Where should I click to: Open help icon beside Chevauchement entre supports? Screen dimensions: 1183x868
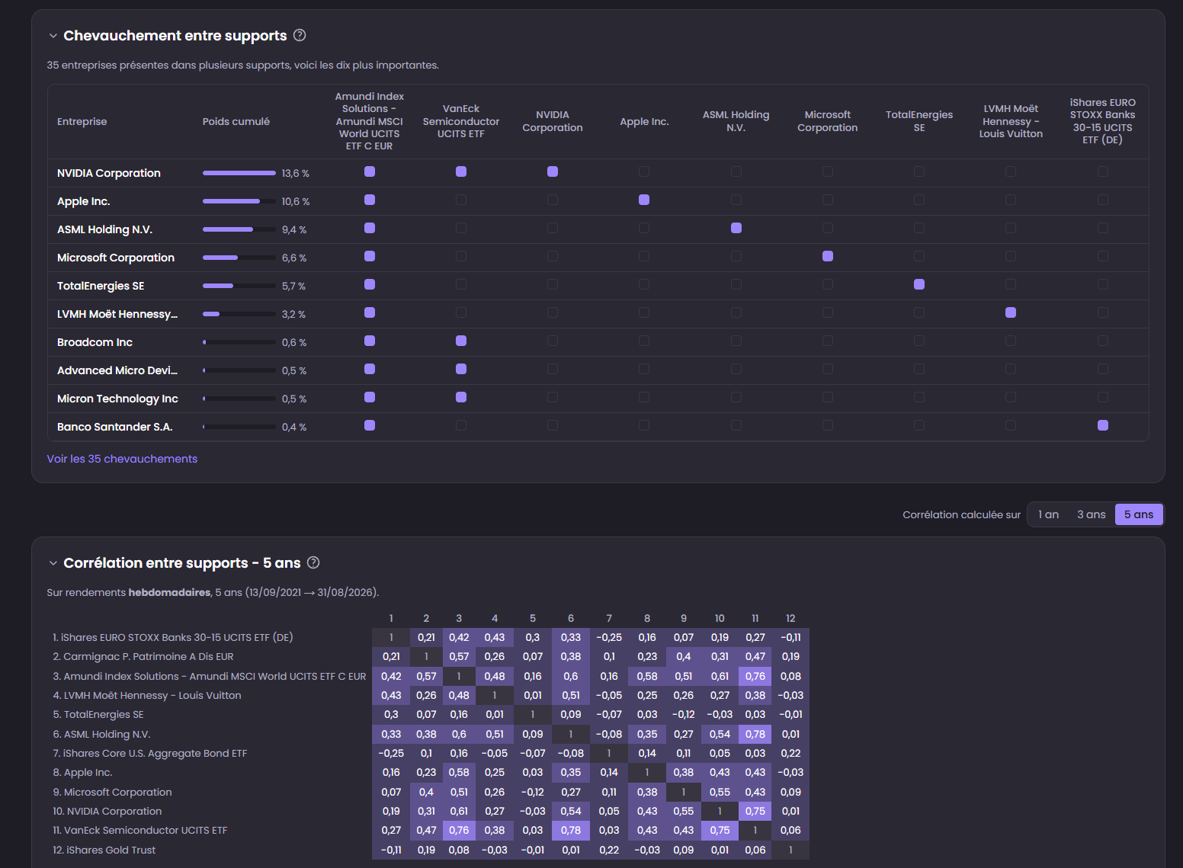[x=300, y=35]
